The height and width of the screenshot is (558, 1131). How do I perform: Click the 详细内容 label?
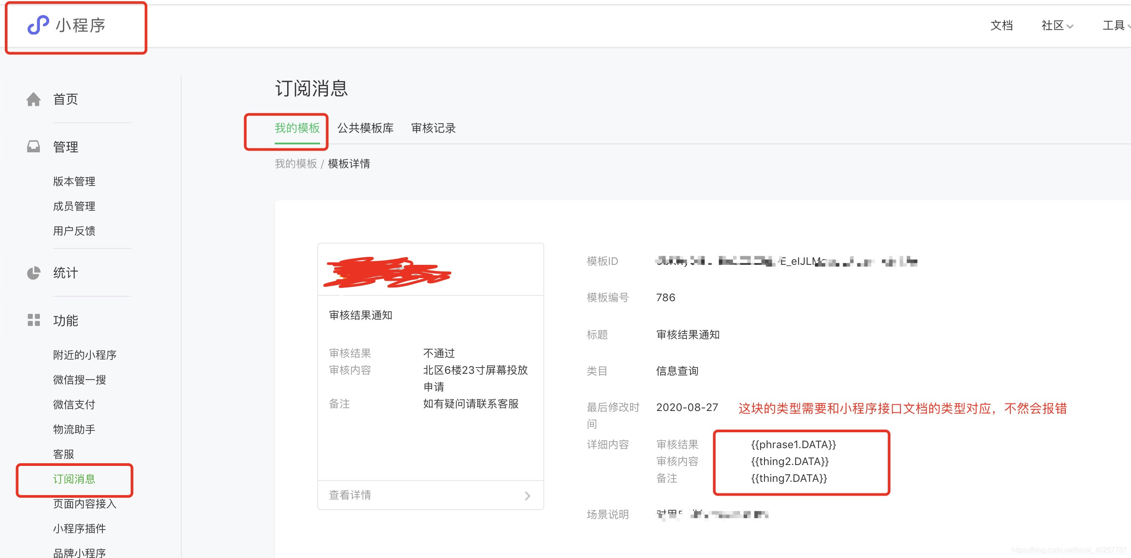coord(608,444)
